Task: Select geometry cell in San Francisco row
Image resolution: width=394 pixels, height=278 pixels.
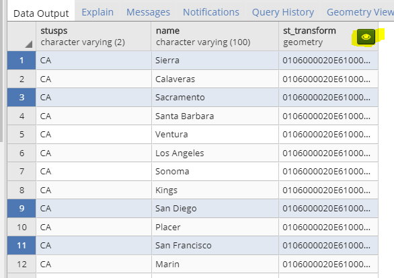Action: (x=328, y=245)
